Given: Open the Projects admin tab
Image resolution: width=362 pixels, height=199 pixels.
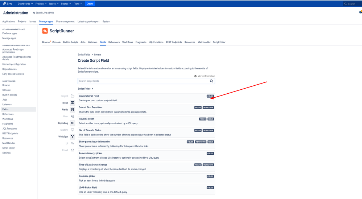Looking at the screenshot, I should tap(22, 21).
